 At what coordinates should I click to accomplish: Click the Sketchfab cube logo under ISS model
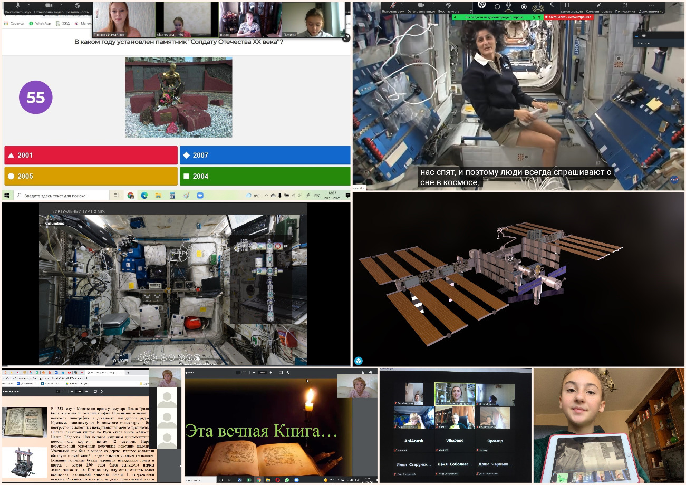click(359, 361)
